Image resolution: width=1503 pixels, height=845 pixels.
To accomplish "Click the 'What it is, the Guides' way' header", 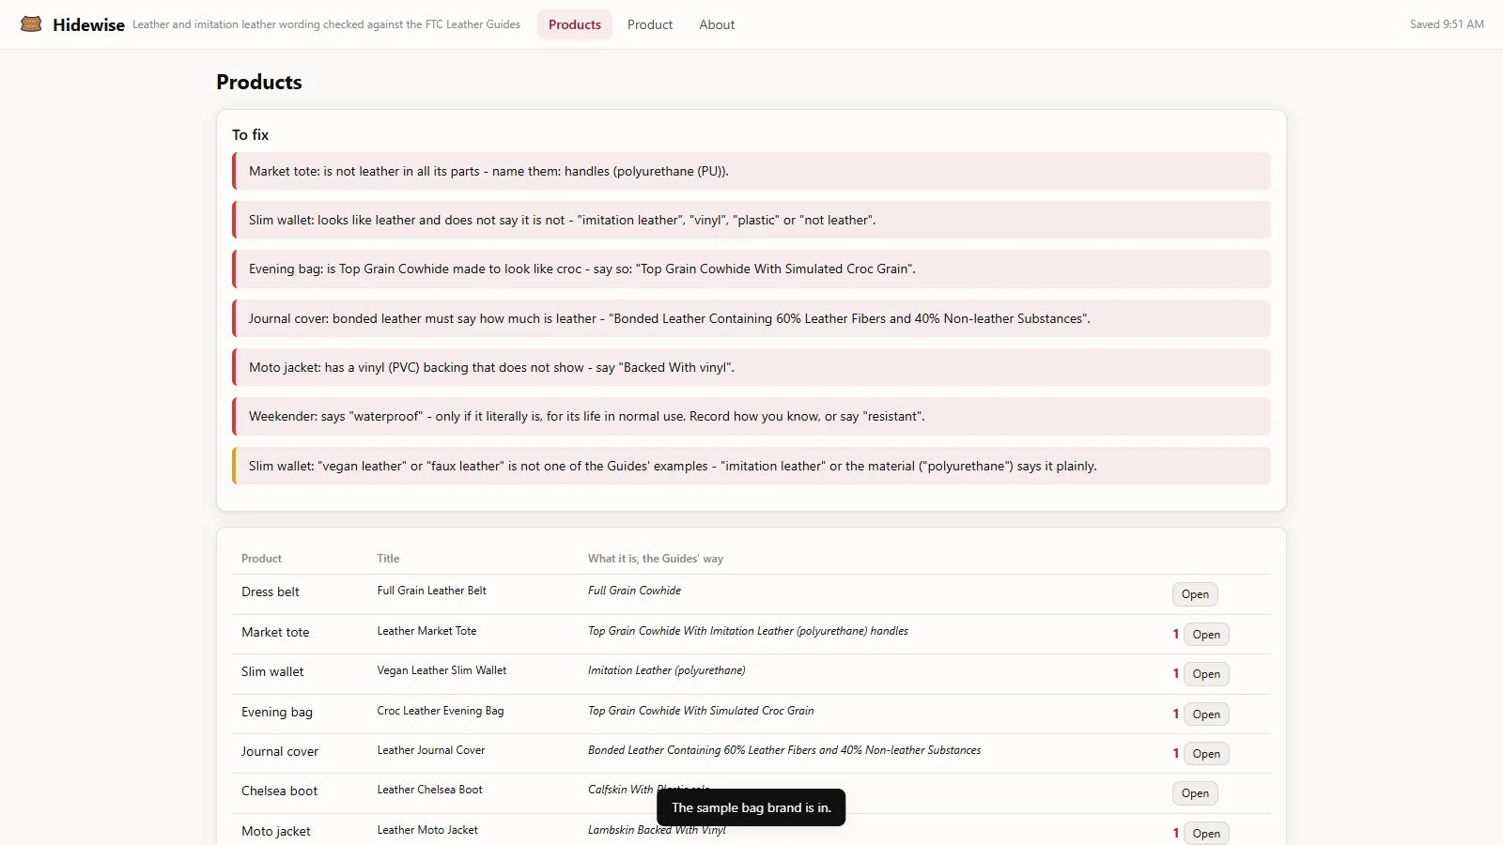I will 656,559.
